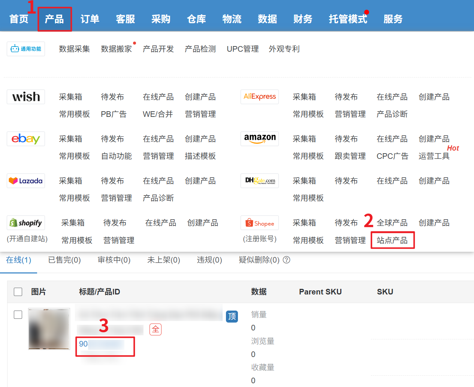
Task: Click the product thumbnail image
Action: click(49, 329)
